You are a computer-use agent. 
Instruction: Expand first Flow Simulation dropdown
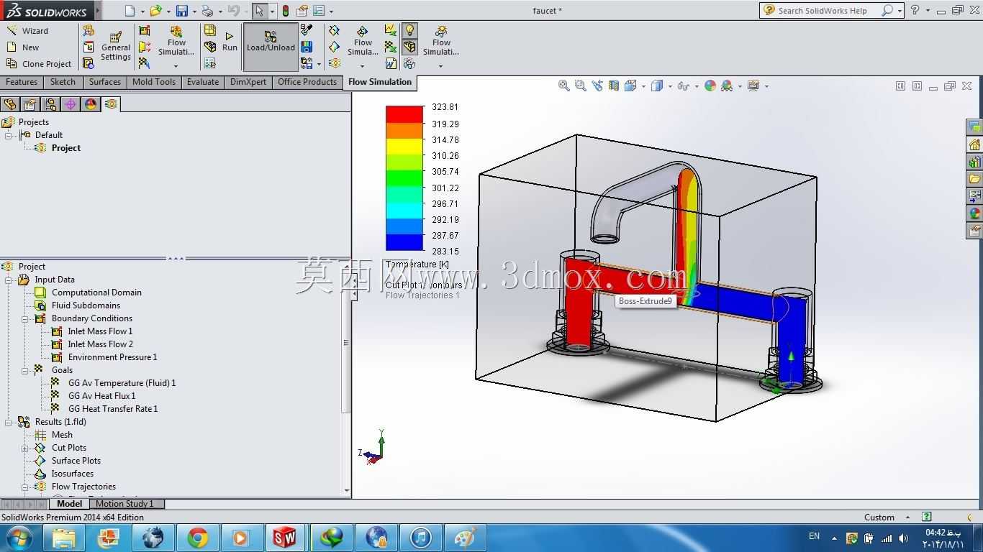pyautogui.click(x=176, y=66)
